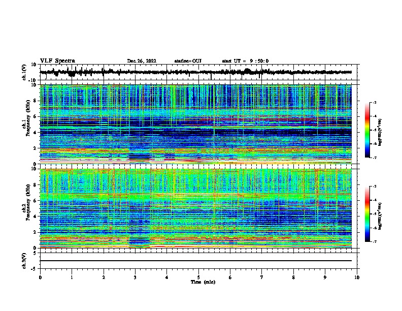Click time axis tick label "4"
The image size is (402, 311).
pyautogui.click(x=167, y=277)
